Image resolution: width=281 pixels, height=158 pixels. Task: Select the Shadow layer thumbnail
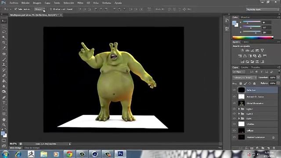(241, 124)
